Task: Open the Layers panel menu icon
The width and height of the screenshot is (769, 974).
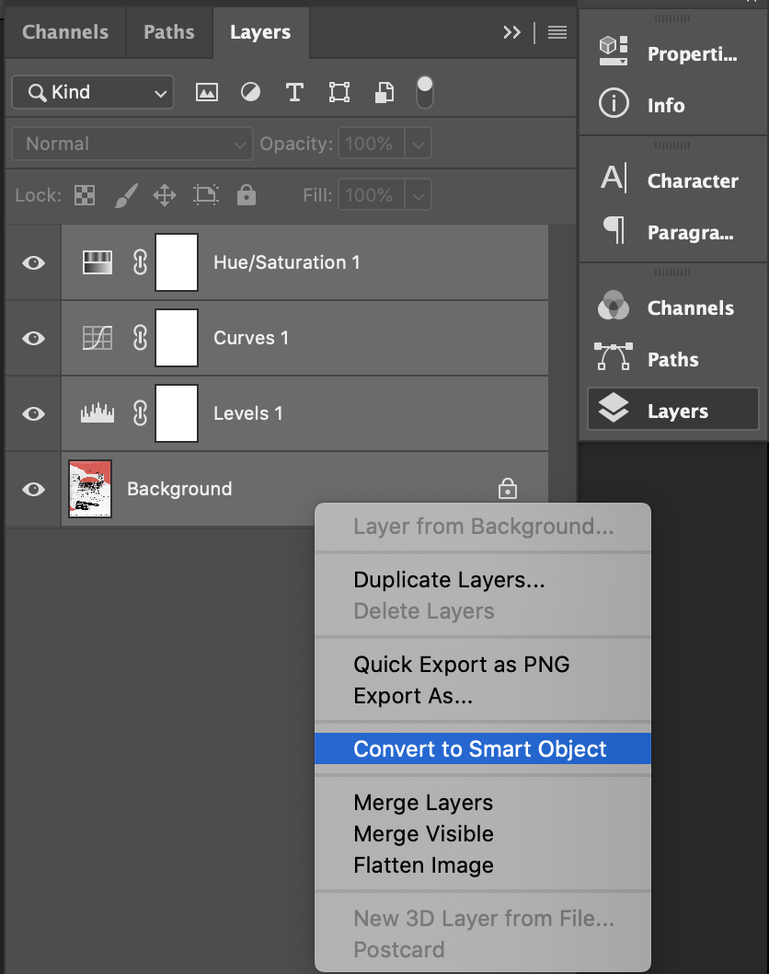Action: tap(557, 32)
